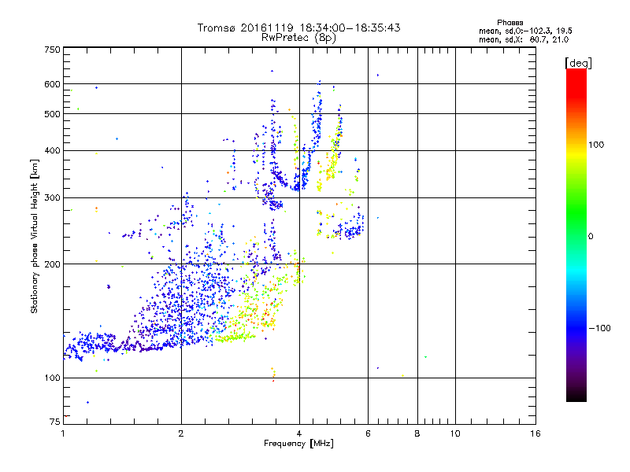This screenshot has width=630, height=472.
Task: Click the x-axis label '10'
Action: click(x=455, y=433)
